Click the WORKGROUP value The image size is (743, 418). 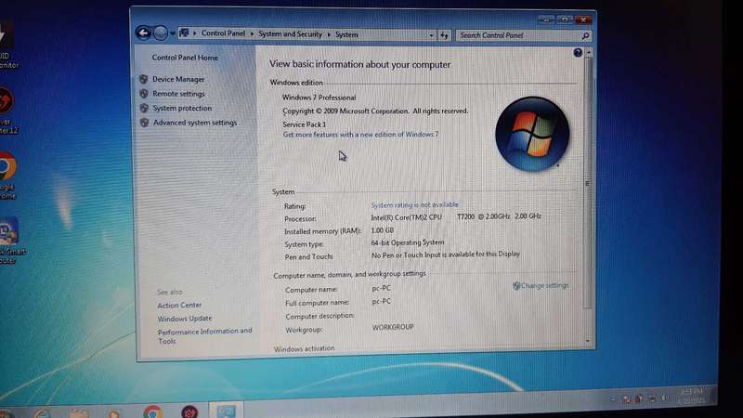pos(393,327)
